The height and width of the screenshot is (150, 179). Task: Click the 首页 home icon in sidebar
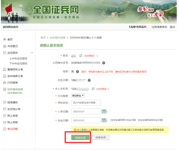point(4,40)
